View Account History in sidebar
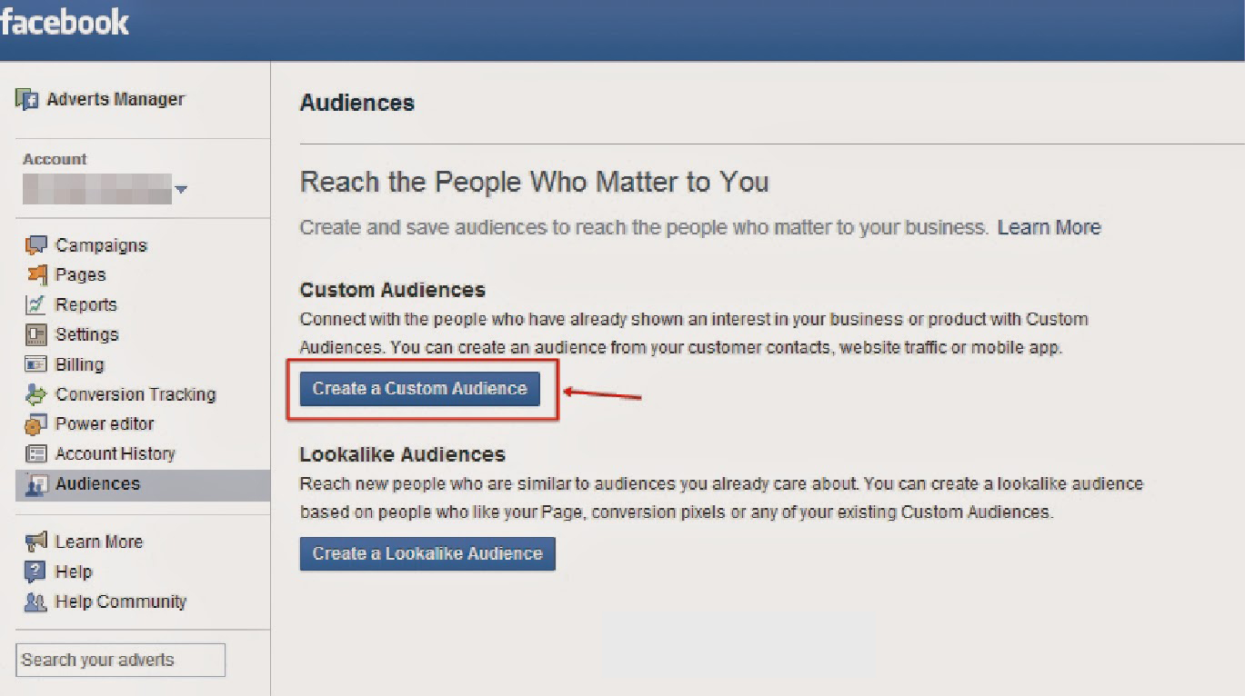 tap(115, 453)
